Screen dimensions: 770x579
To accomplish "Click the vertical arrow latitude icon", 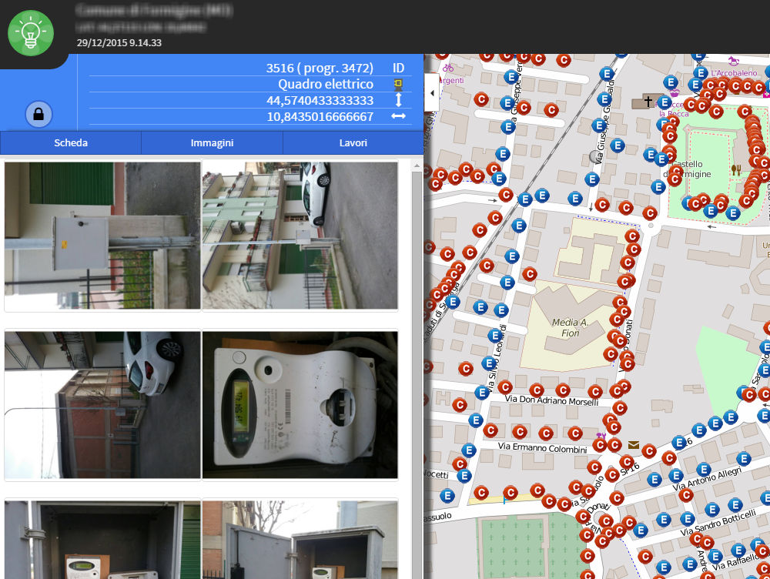I will [x=398, y=100].
